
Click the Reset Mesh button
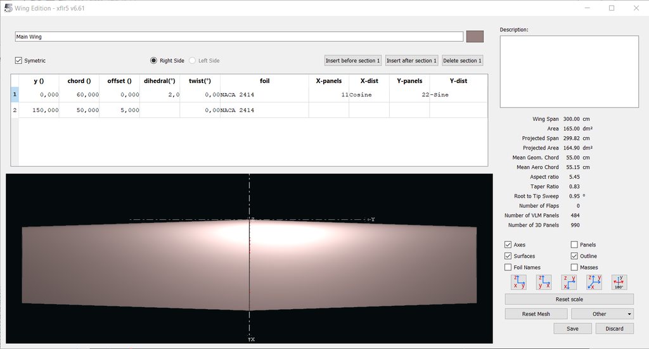(536, 314)
